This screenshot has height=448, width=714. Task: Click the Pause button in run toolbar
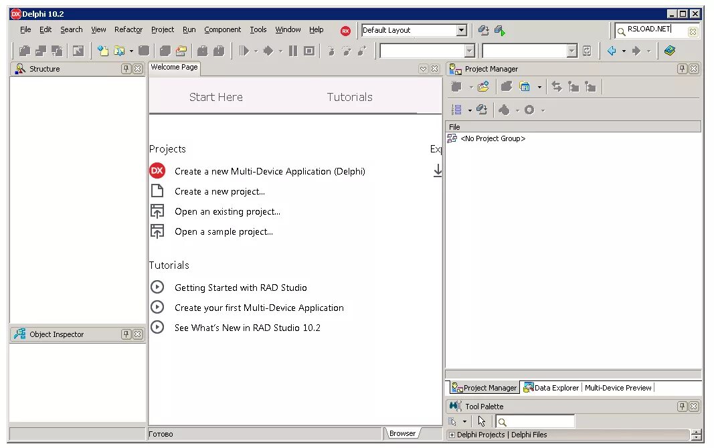click(293, 51)
